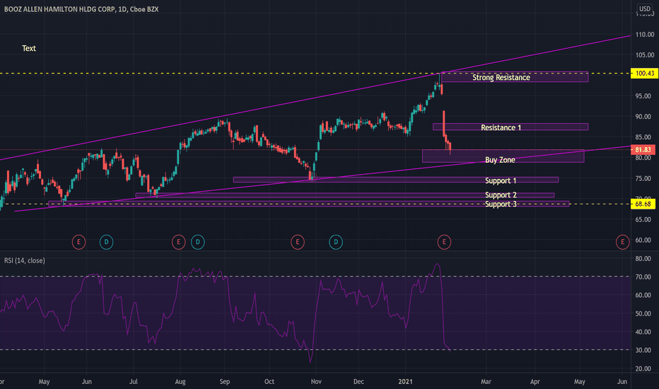
Task: Select the yellow 100.43 price label
Action: (644, 73)
